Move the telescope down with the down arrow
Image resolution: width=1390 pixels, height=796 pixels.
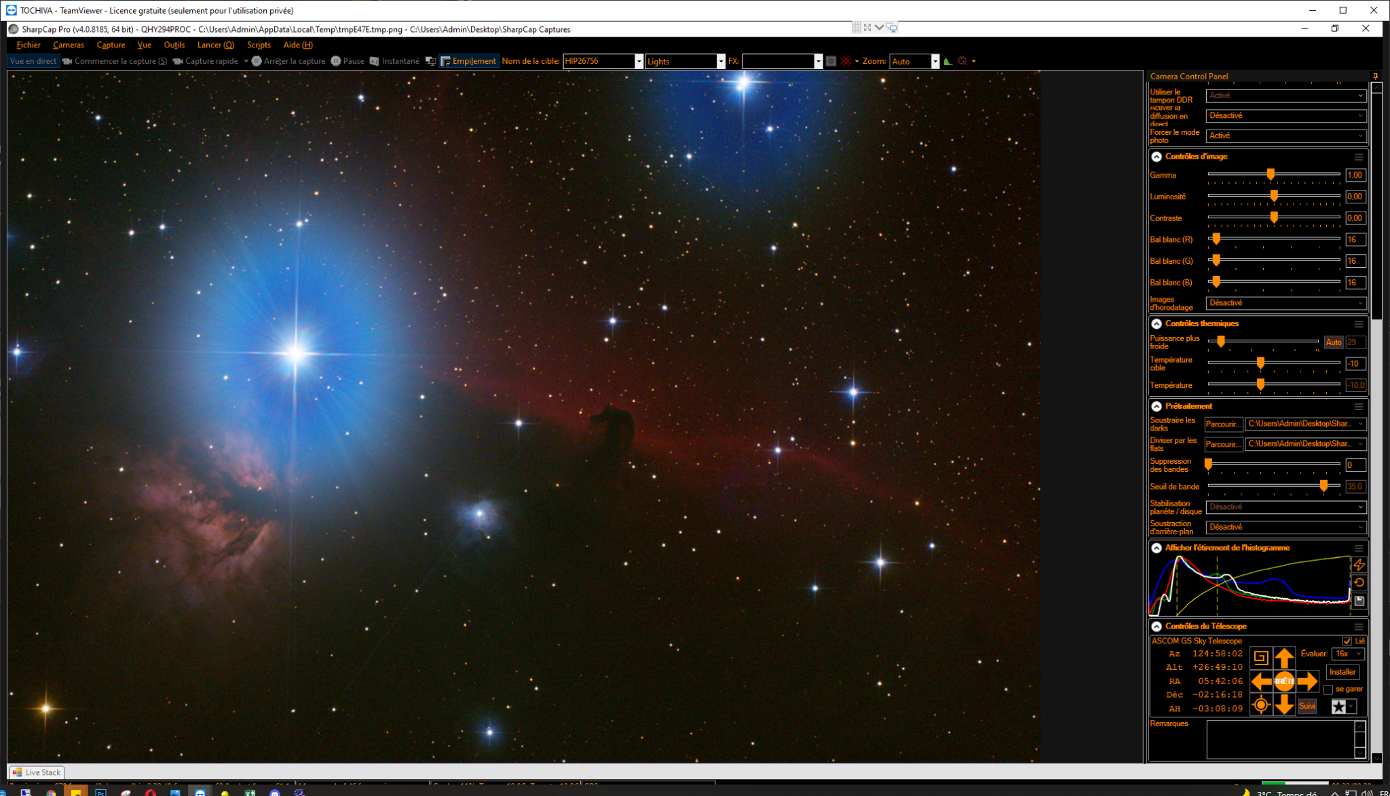(x=1283, y=705)
